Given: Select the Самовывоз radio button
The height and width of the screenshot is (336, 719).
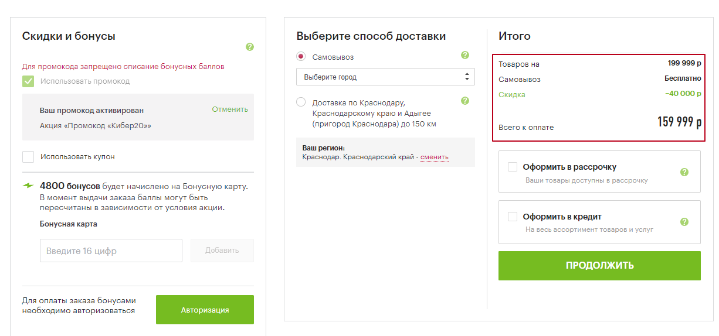Looking at the screenshot, I should tap(301, 57).
